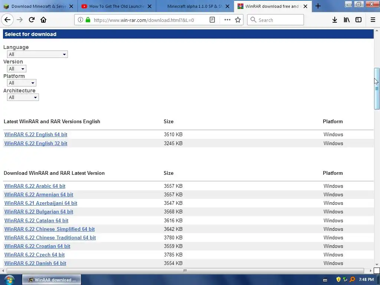Bookmark this page with the star
The width and height of the screenshot is (380, 285).
(x=238, y=20)
